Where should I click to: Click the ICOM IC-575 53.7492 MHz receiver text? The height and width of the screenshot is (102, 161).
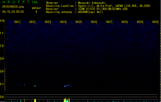tap(103, 9)
